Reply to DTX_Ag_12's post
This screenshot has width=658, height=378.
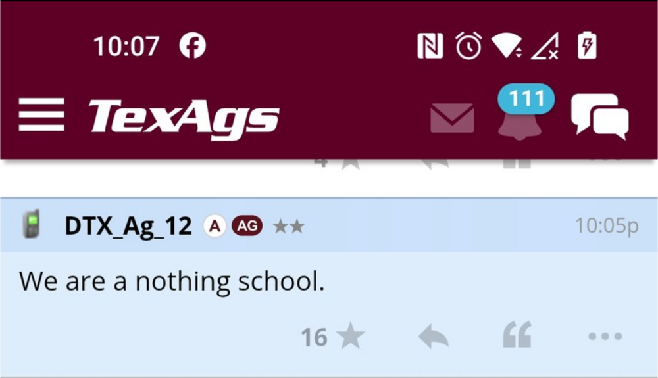pyautogui.click(x=434, y=337)
